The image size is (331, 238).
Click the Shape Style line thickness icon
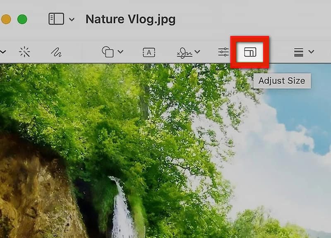pos(298,52)
